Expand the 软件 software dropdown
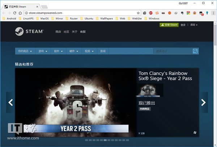Image resolution: width=217 pixels, height=147 pixels. pyautogui.click(x=59, y=51)
